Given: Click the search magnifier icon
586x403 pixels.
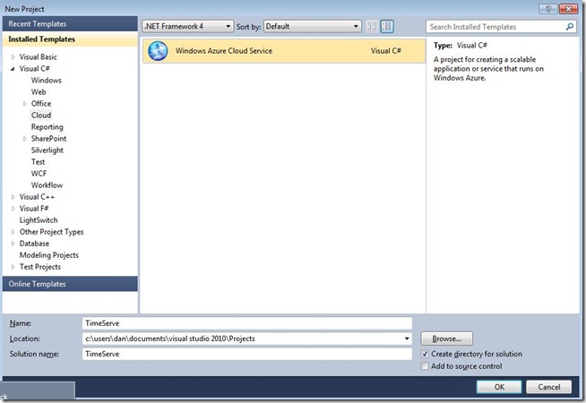Looking at the screenshot, I should [x=570, y=27].
